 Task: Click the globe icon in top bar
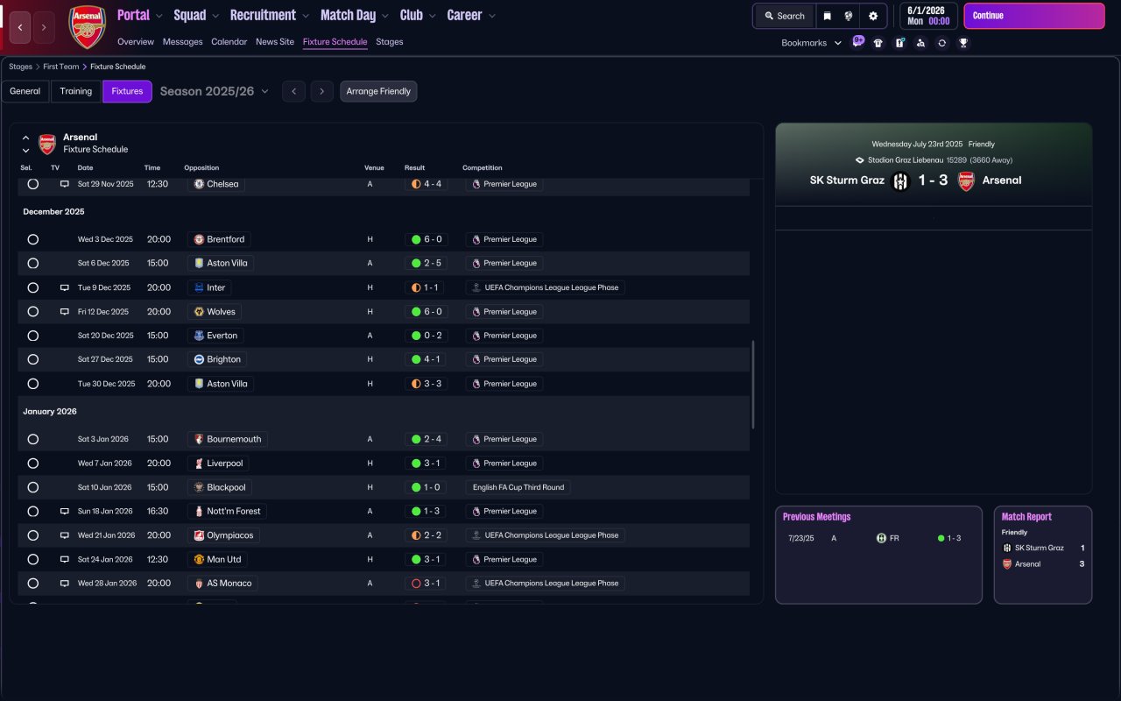[x=849, y=16]
